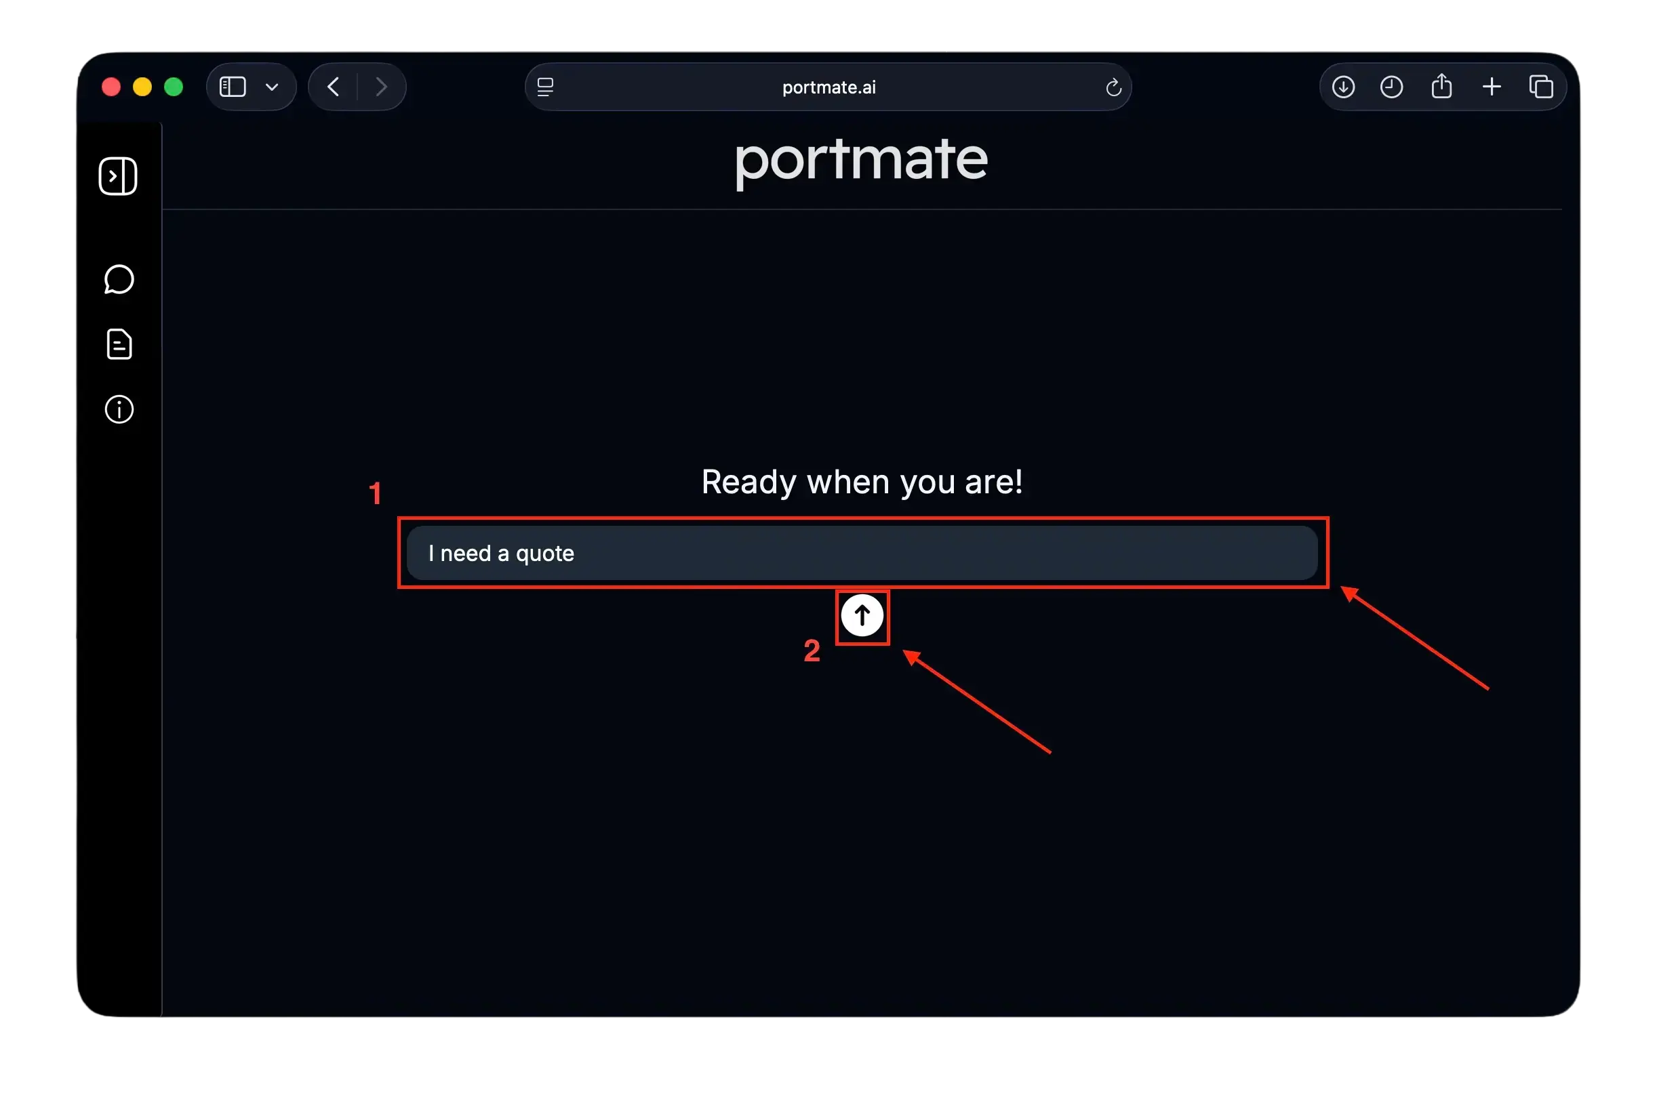Open the sidebar options chevron dropdown
1657x1118 pixels.
(272, 87)
